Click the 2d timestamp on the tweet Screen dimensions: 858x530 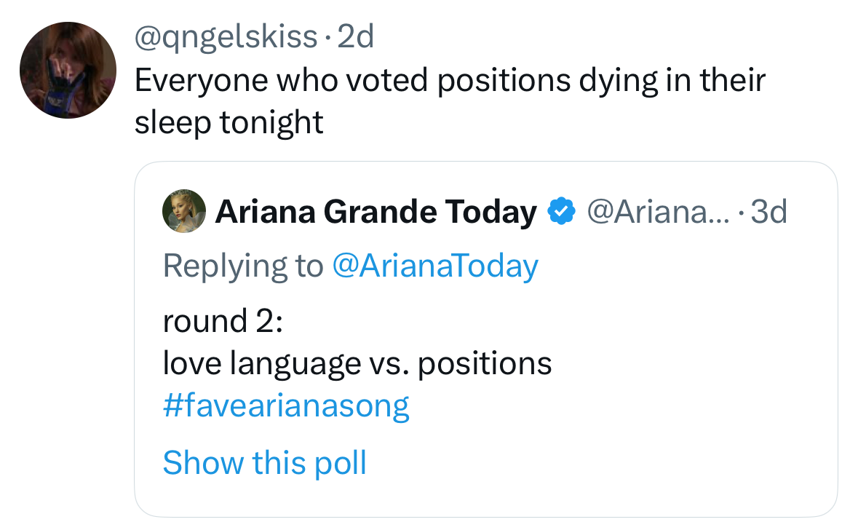356,36
